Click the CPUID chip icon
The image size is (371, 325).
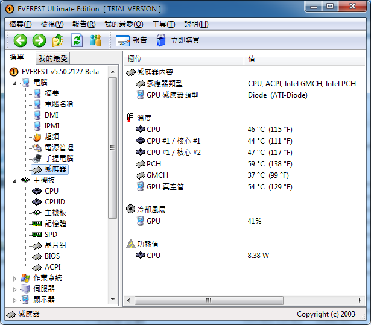[37, 202]
